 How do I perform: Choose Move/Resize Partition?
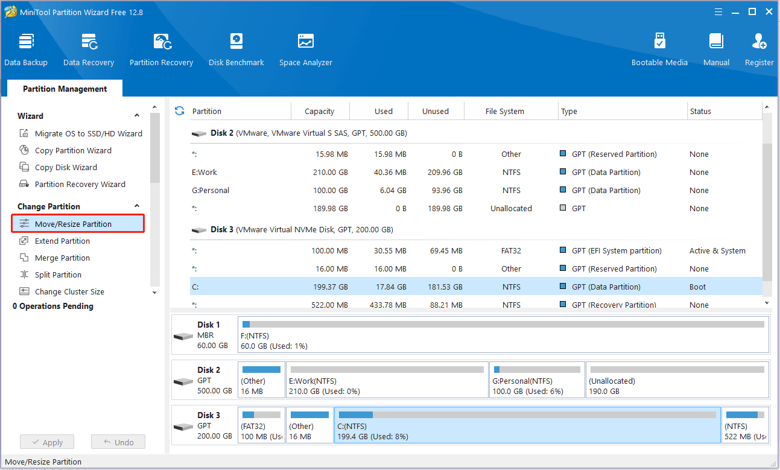pyautogui.click(x=78, y=224)
